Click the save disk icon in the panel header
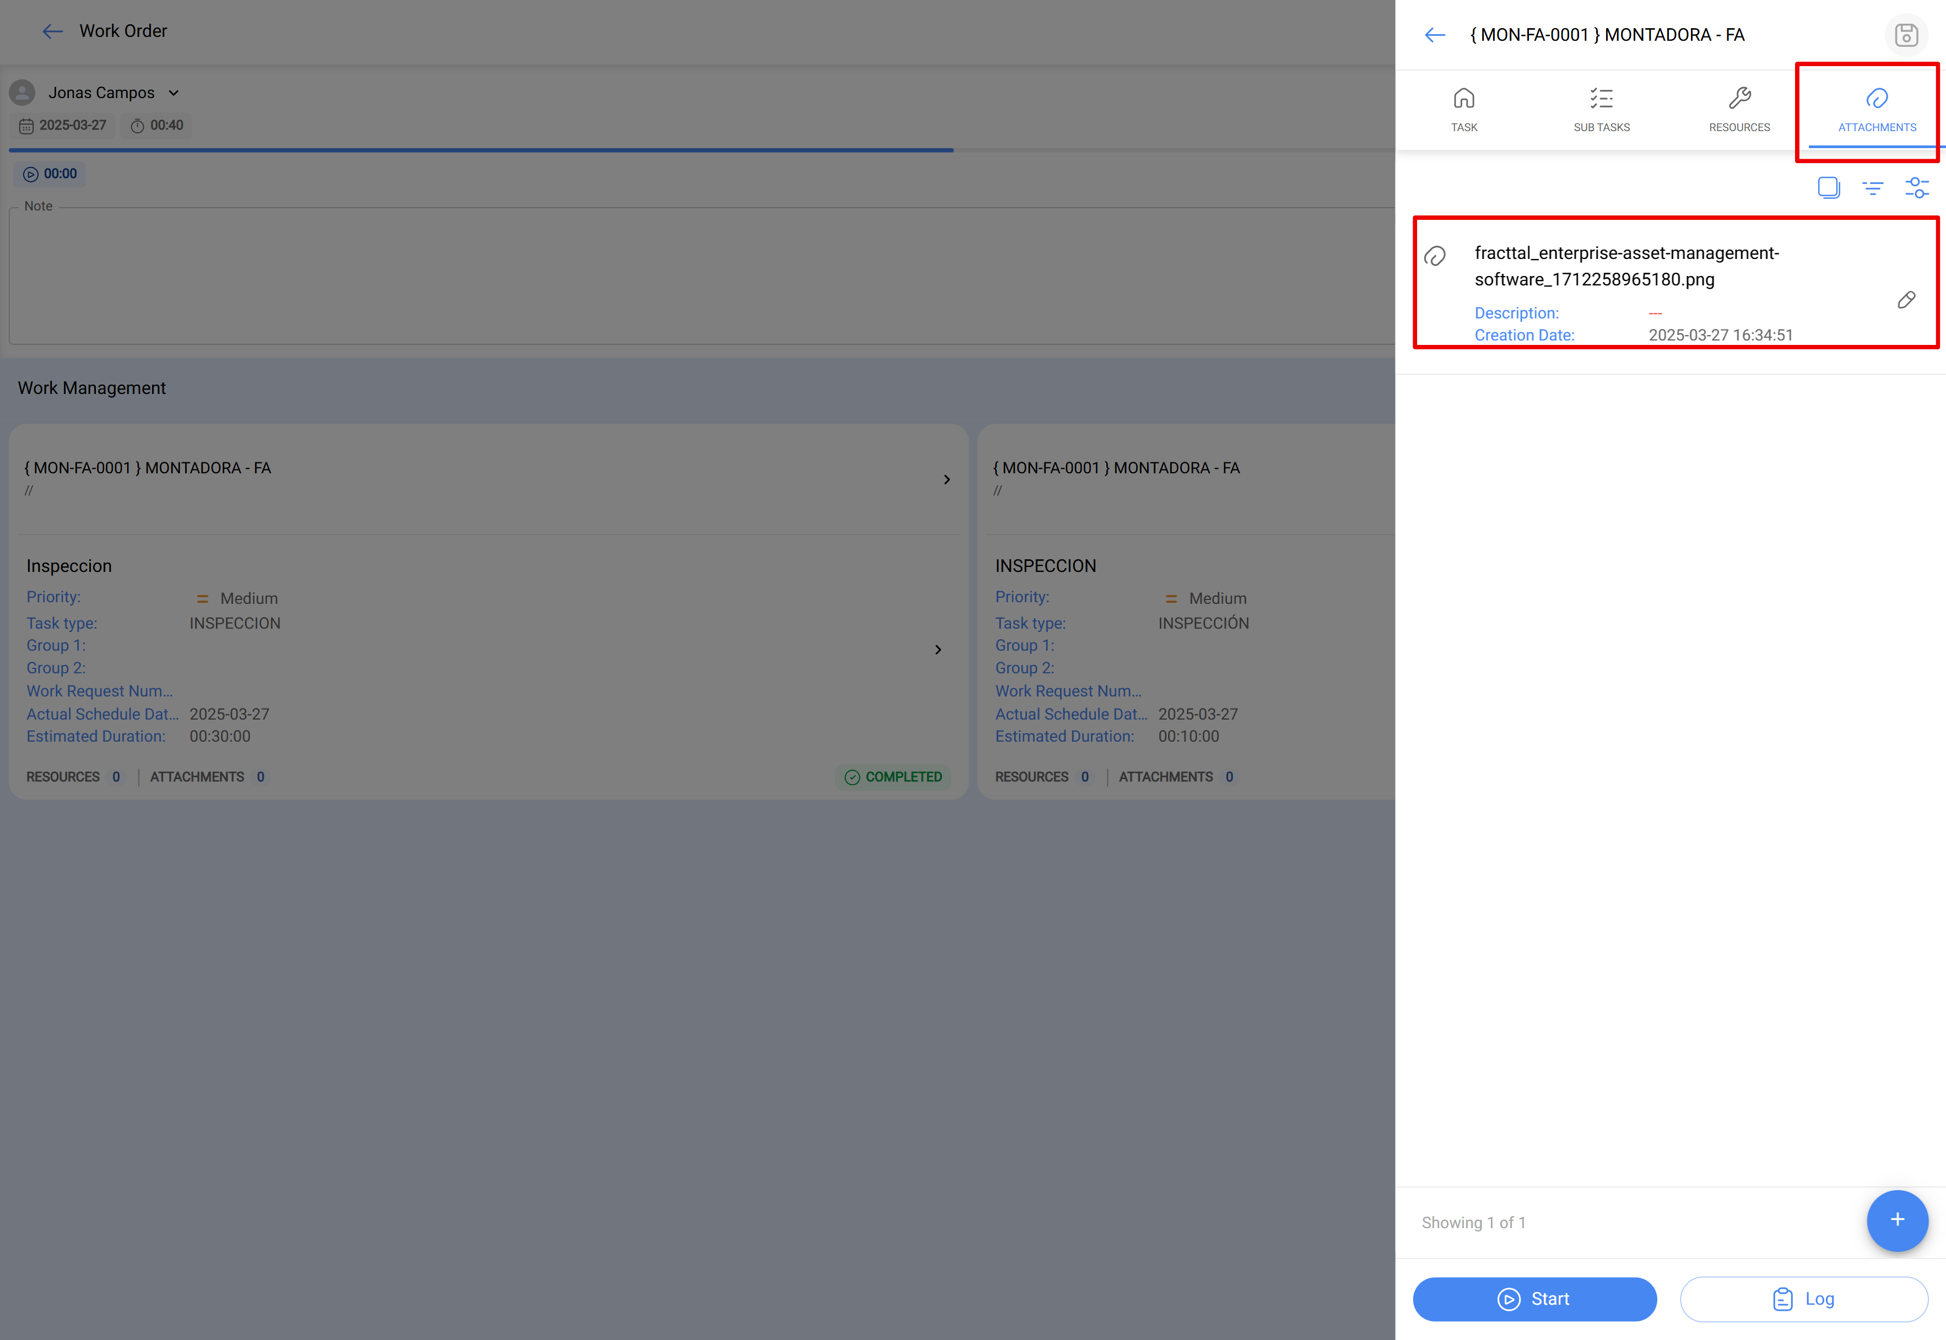The image size is (1946, 1340). 1906,35
